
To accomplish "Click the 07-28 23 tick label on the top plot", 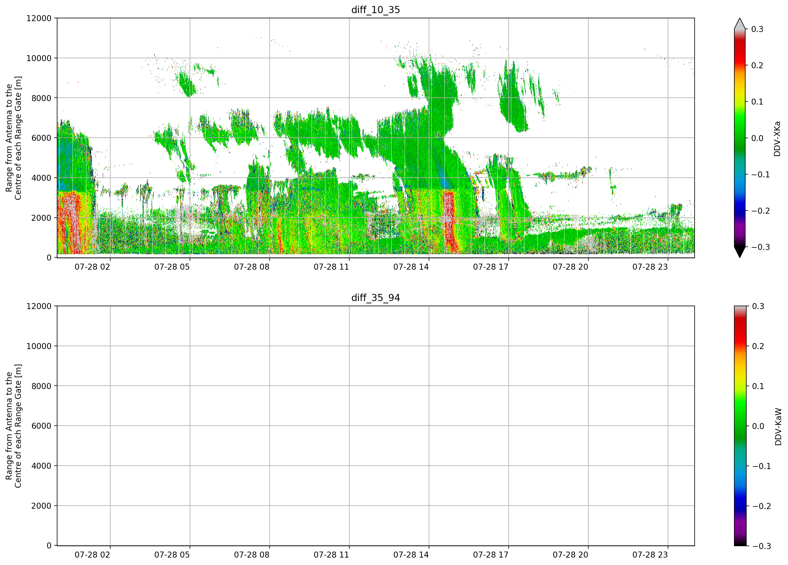I will [x=650, y=267].
